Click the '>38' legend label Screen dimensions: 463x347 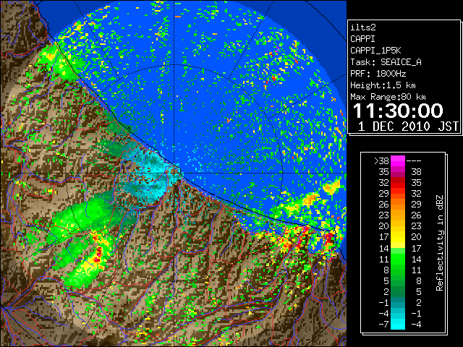pos(381,161)
